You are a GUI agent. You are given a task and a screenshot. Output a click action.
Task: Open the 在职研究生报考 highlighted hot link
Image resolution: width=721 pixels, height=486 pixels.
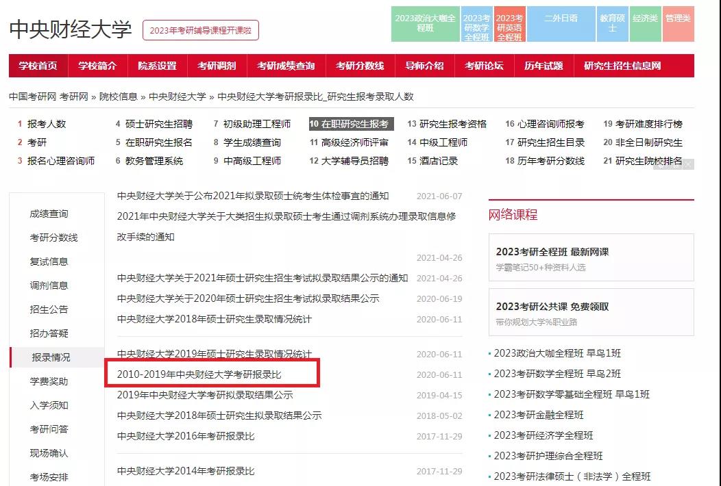coord(350,124)
